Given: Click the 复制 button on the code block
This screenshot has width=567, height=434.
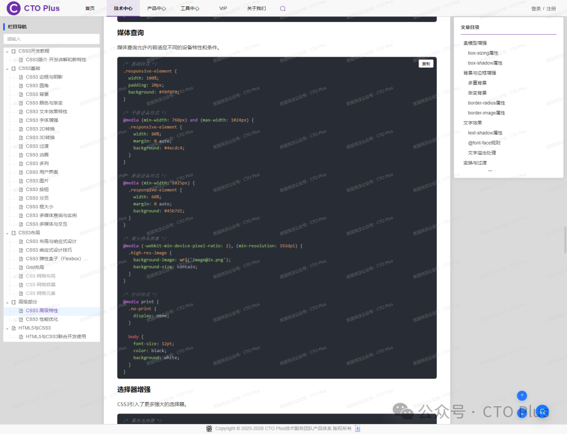Looking at the screenshot, I should [x=426, y=63].
